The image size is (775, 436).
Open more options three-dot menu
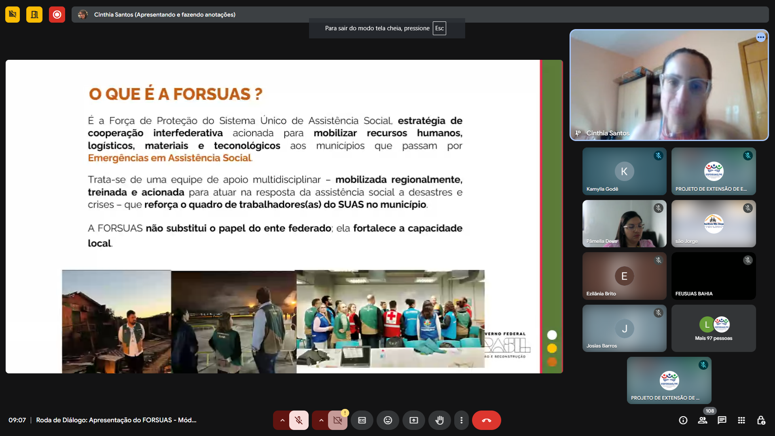[461, 420]
